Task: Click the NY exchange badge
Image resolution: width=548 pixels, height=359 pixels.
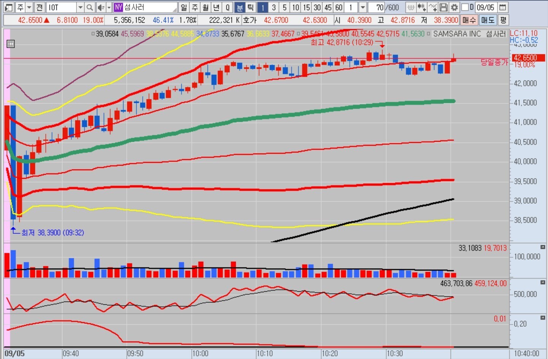Action: tap(118, 7)
